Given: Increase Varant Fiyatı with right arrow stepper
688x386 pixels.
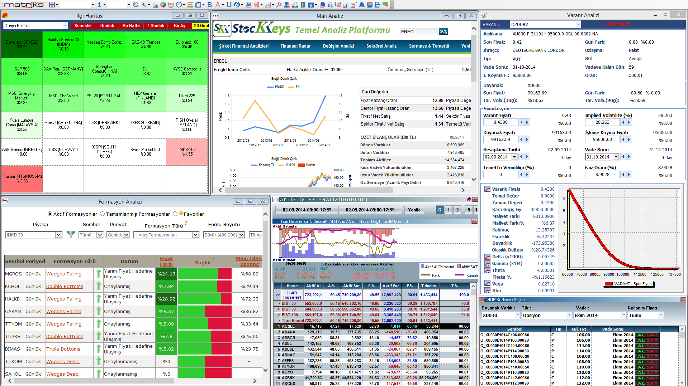Looking at the screenshot, I should click(x=527, y=122).
